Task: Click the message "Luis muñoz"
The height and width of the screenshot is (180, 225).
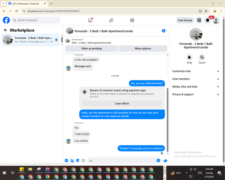Action: (x=81, y=141)
